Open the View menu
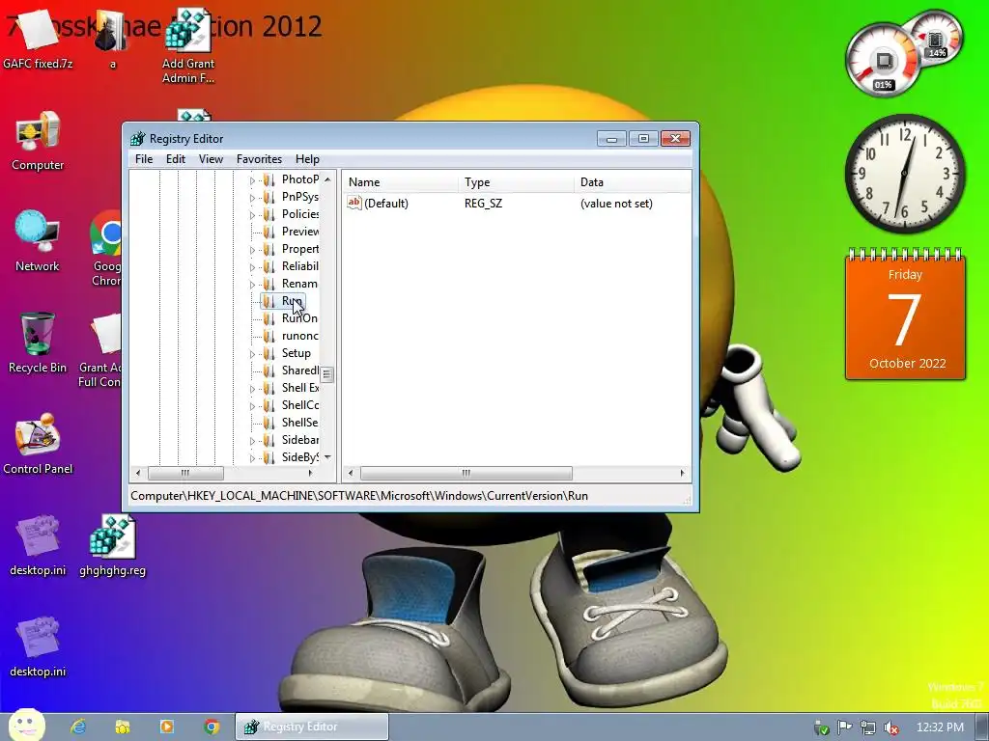This screenshot has width=989, height=741. 211,159
